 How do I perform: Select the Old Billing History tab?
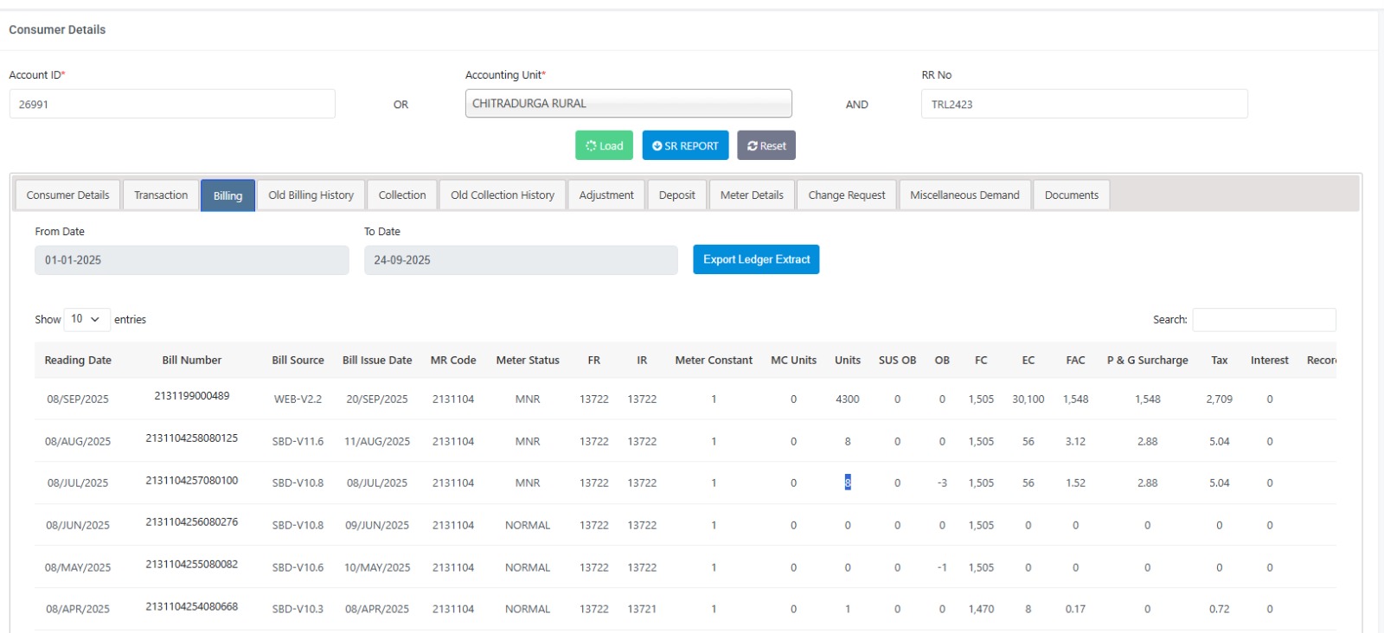point(311,195)
